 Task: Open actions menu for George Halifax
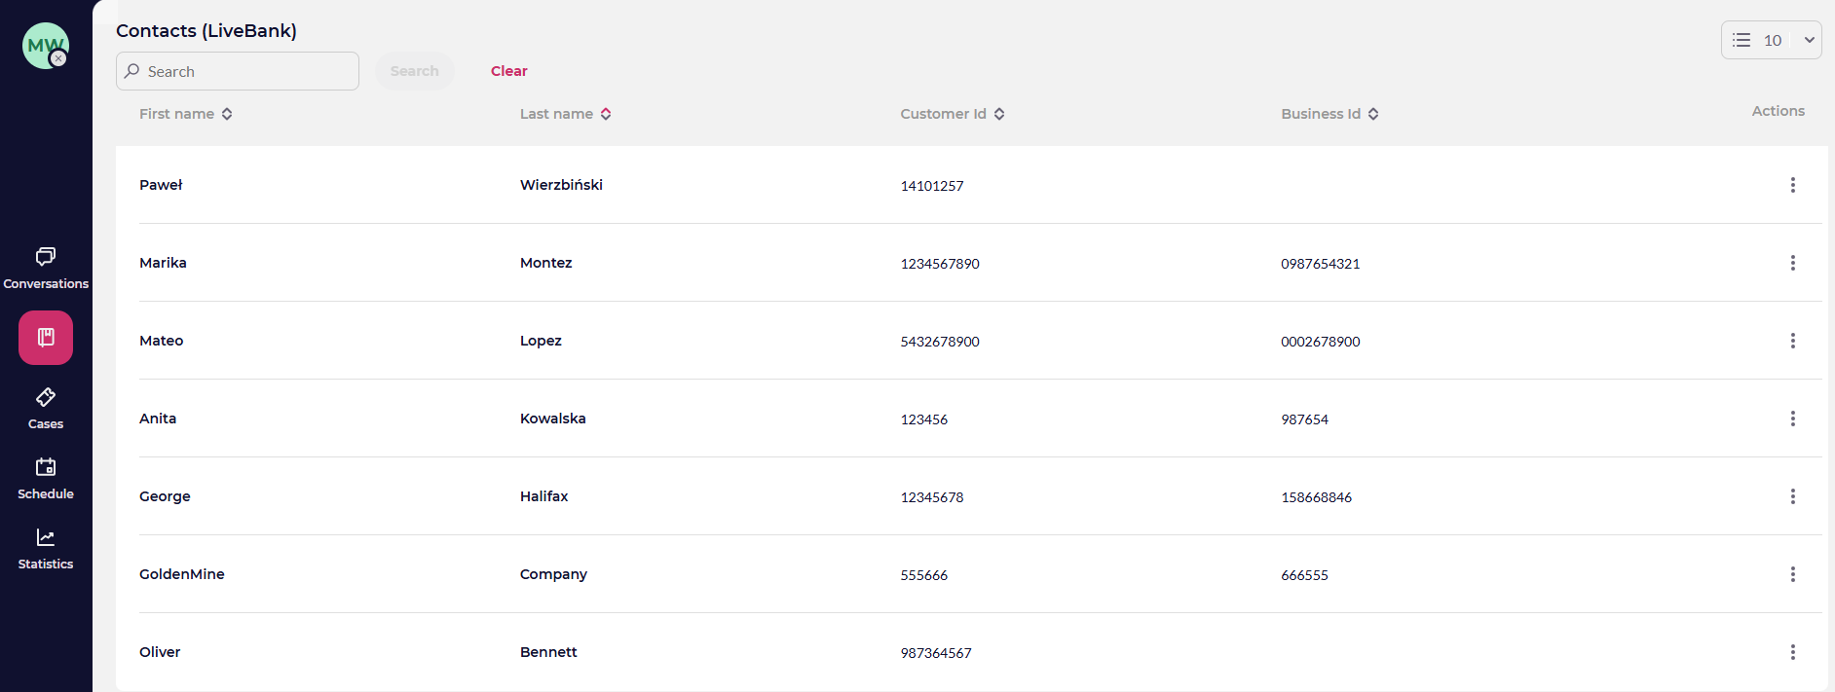click(1792, 496)
